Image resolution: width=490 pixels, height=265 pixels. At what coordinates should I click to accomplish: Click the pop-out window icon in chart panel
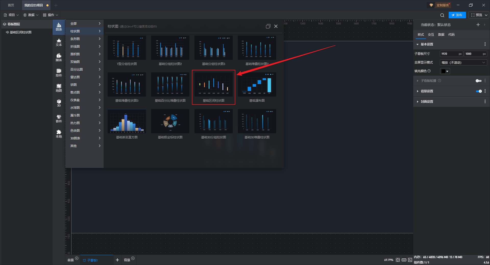268,26
